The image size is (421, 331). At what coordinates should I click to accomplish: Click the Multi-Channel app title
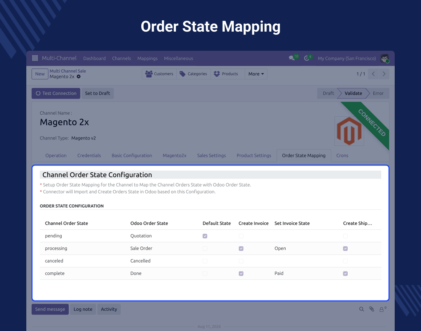click(x=59, y=58)
